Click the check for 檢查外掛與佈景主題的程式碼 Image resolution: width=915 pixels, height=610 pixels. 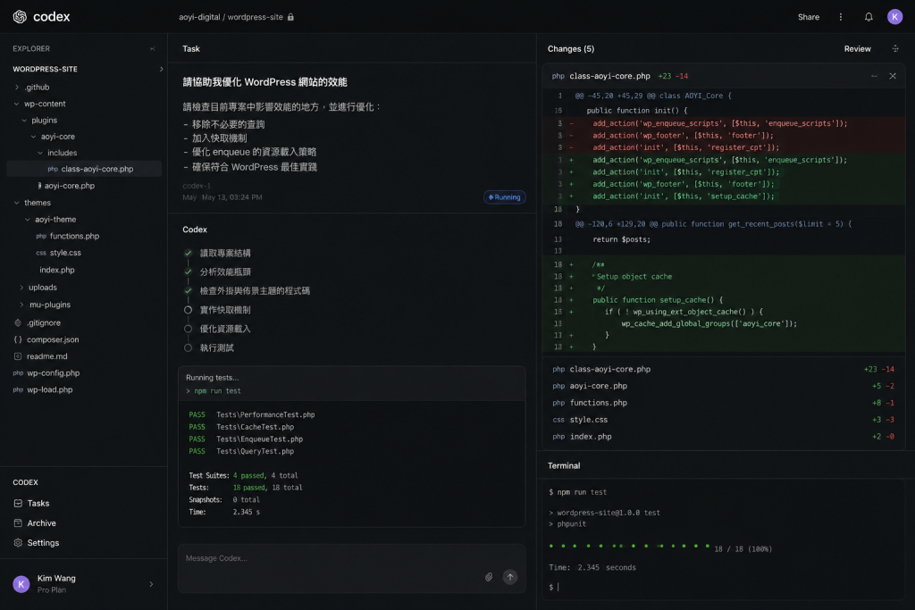click(188, 290)
